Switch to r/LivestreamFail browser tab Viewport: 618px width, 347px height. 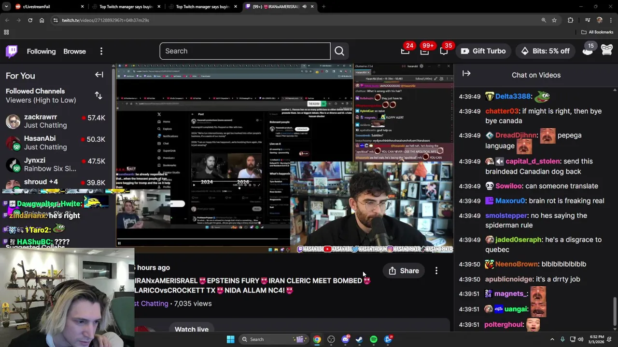click(x=48, y=7)
